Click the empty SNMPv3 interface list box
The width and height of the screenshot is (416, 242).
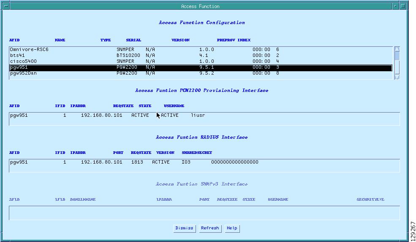[204, 213]
